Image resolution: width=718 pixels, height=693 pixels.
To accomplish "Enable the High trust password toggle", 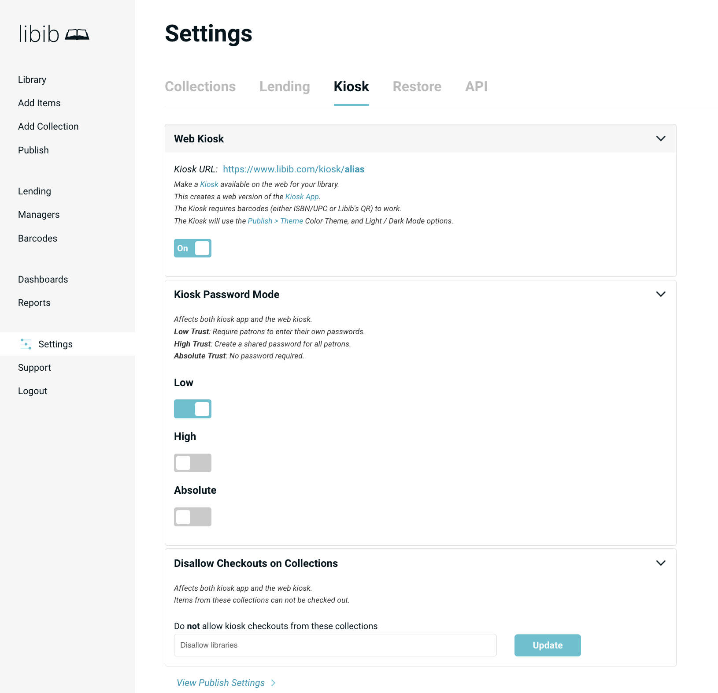I will coord(192,462).
